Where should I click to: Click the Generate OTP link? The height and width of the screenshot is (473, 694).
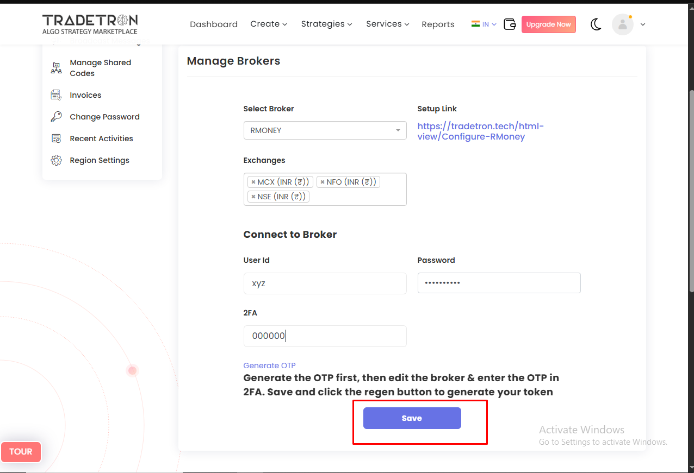269,365
